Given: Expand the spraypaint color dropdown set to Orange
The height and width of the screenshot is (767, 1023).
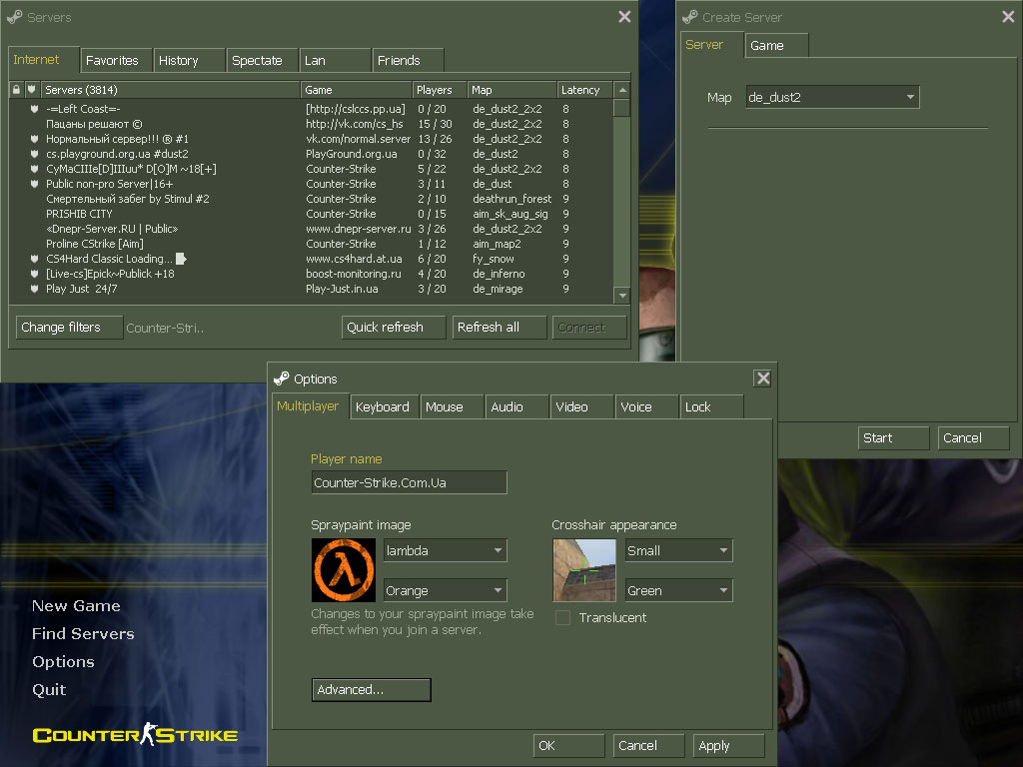Looking at the screenshot, I should coord(445,590).
